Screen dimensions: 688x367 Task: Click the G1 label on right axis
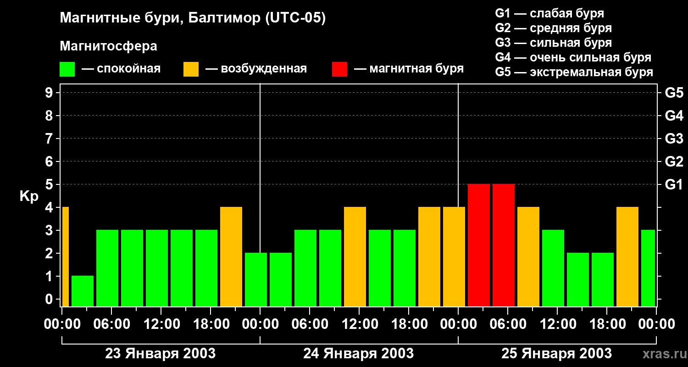[x=674, y=184]
